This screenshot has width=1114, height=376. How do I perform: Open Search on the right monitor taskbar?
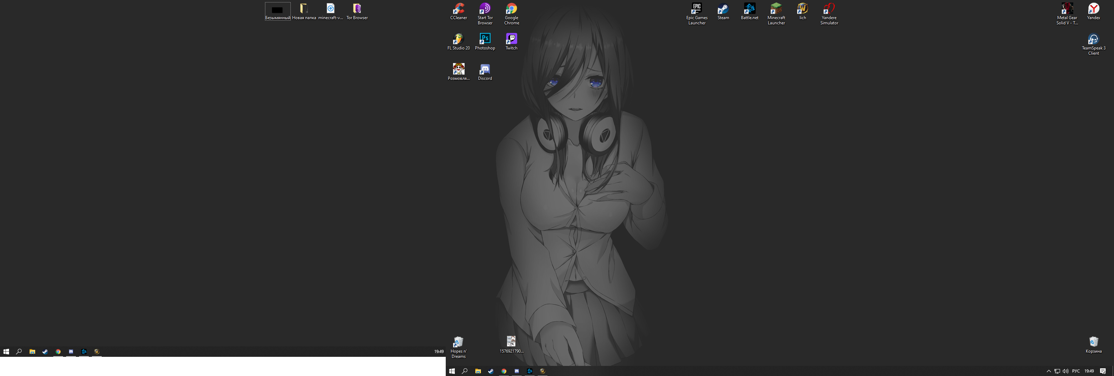465,371
